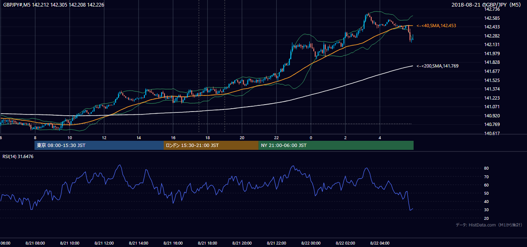Image resolution: width=527 pixels, height=247 pixels.
Task: Click hour label 14 under the price chart
Action: pos(139,138)
